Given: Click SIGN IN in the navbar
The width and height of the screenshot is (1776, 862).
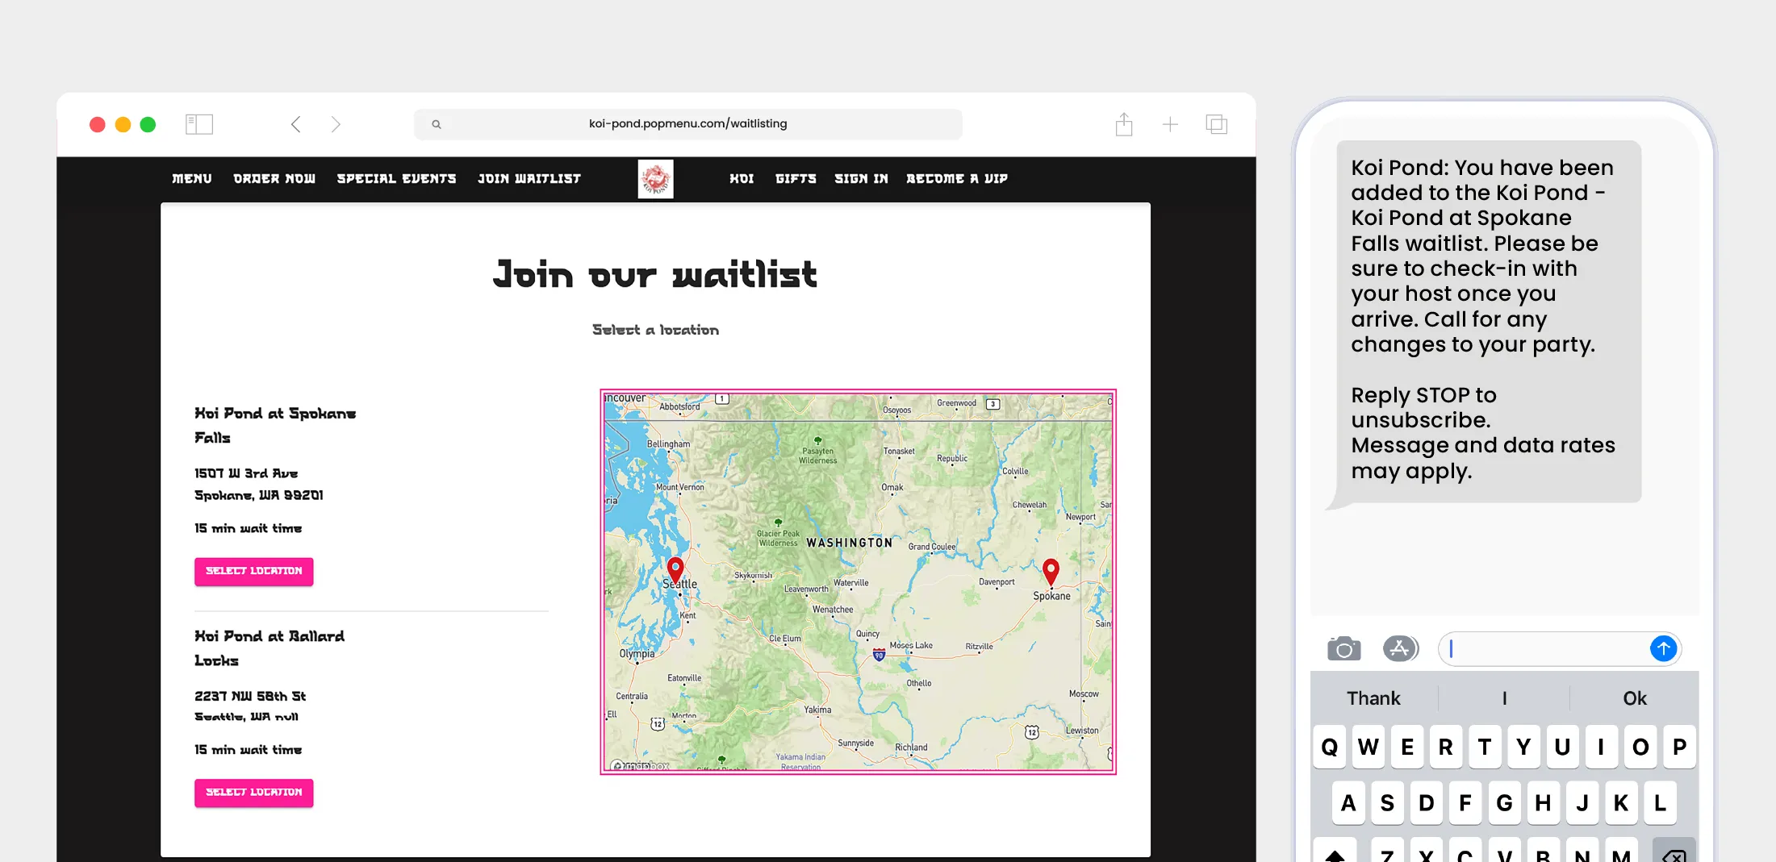Looking at the screenshot, I should pyautogui.click(x=861, y=178).
